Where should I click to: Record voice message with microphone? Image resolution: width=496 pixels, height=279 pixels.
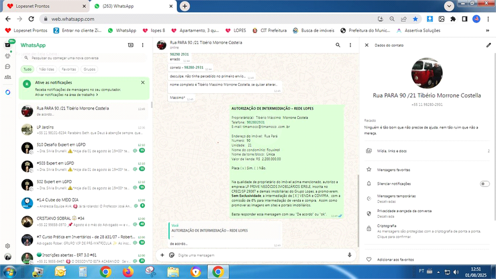pyautogui.click(x=349, y=255)
